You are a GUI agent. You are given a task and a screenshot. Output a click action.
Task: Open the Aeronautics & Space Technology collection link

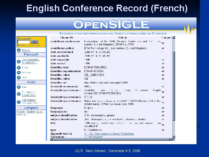(109, 134)
